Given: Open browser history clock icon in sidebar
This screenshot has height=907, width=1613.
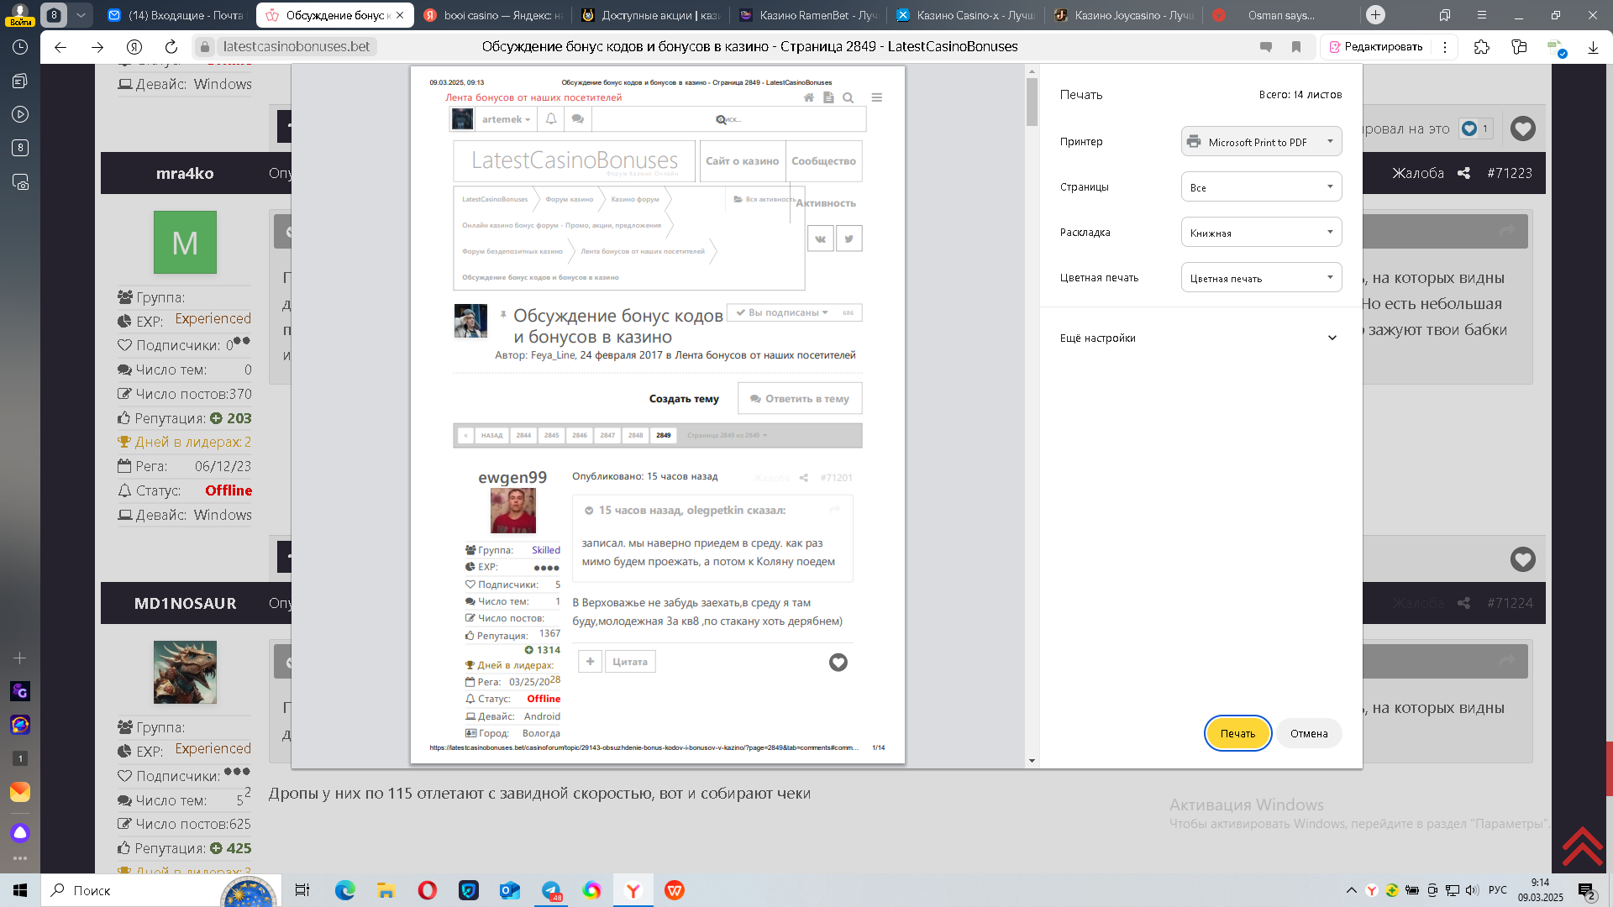Looking at the screenshot, I should coord(20,48).
